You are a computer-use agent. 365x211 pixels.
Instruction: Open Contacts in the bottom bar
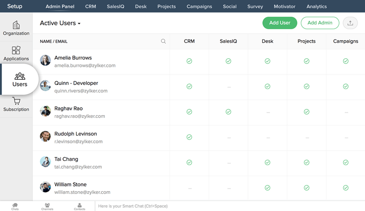coord(79,206)
